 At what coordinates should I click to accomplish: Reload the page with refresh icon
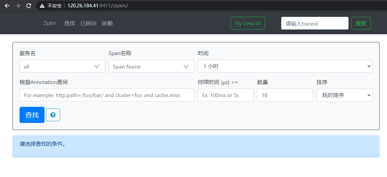[x=29, y=6]
